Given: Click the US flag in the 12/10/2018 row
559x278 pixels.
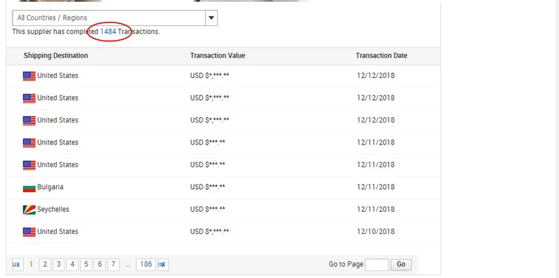Looking at the screenshot, I should tap(29, 232).
